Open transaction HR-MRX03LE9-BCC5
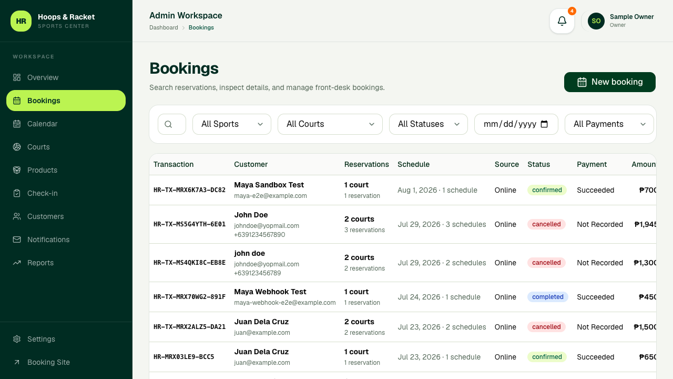This screenshot has height=379, width=673. coord(183,357)
